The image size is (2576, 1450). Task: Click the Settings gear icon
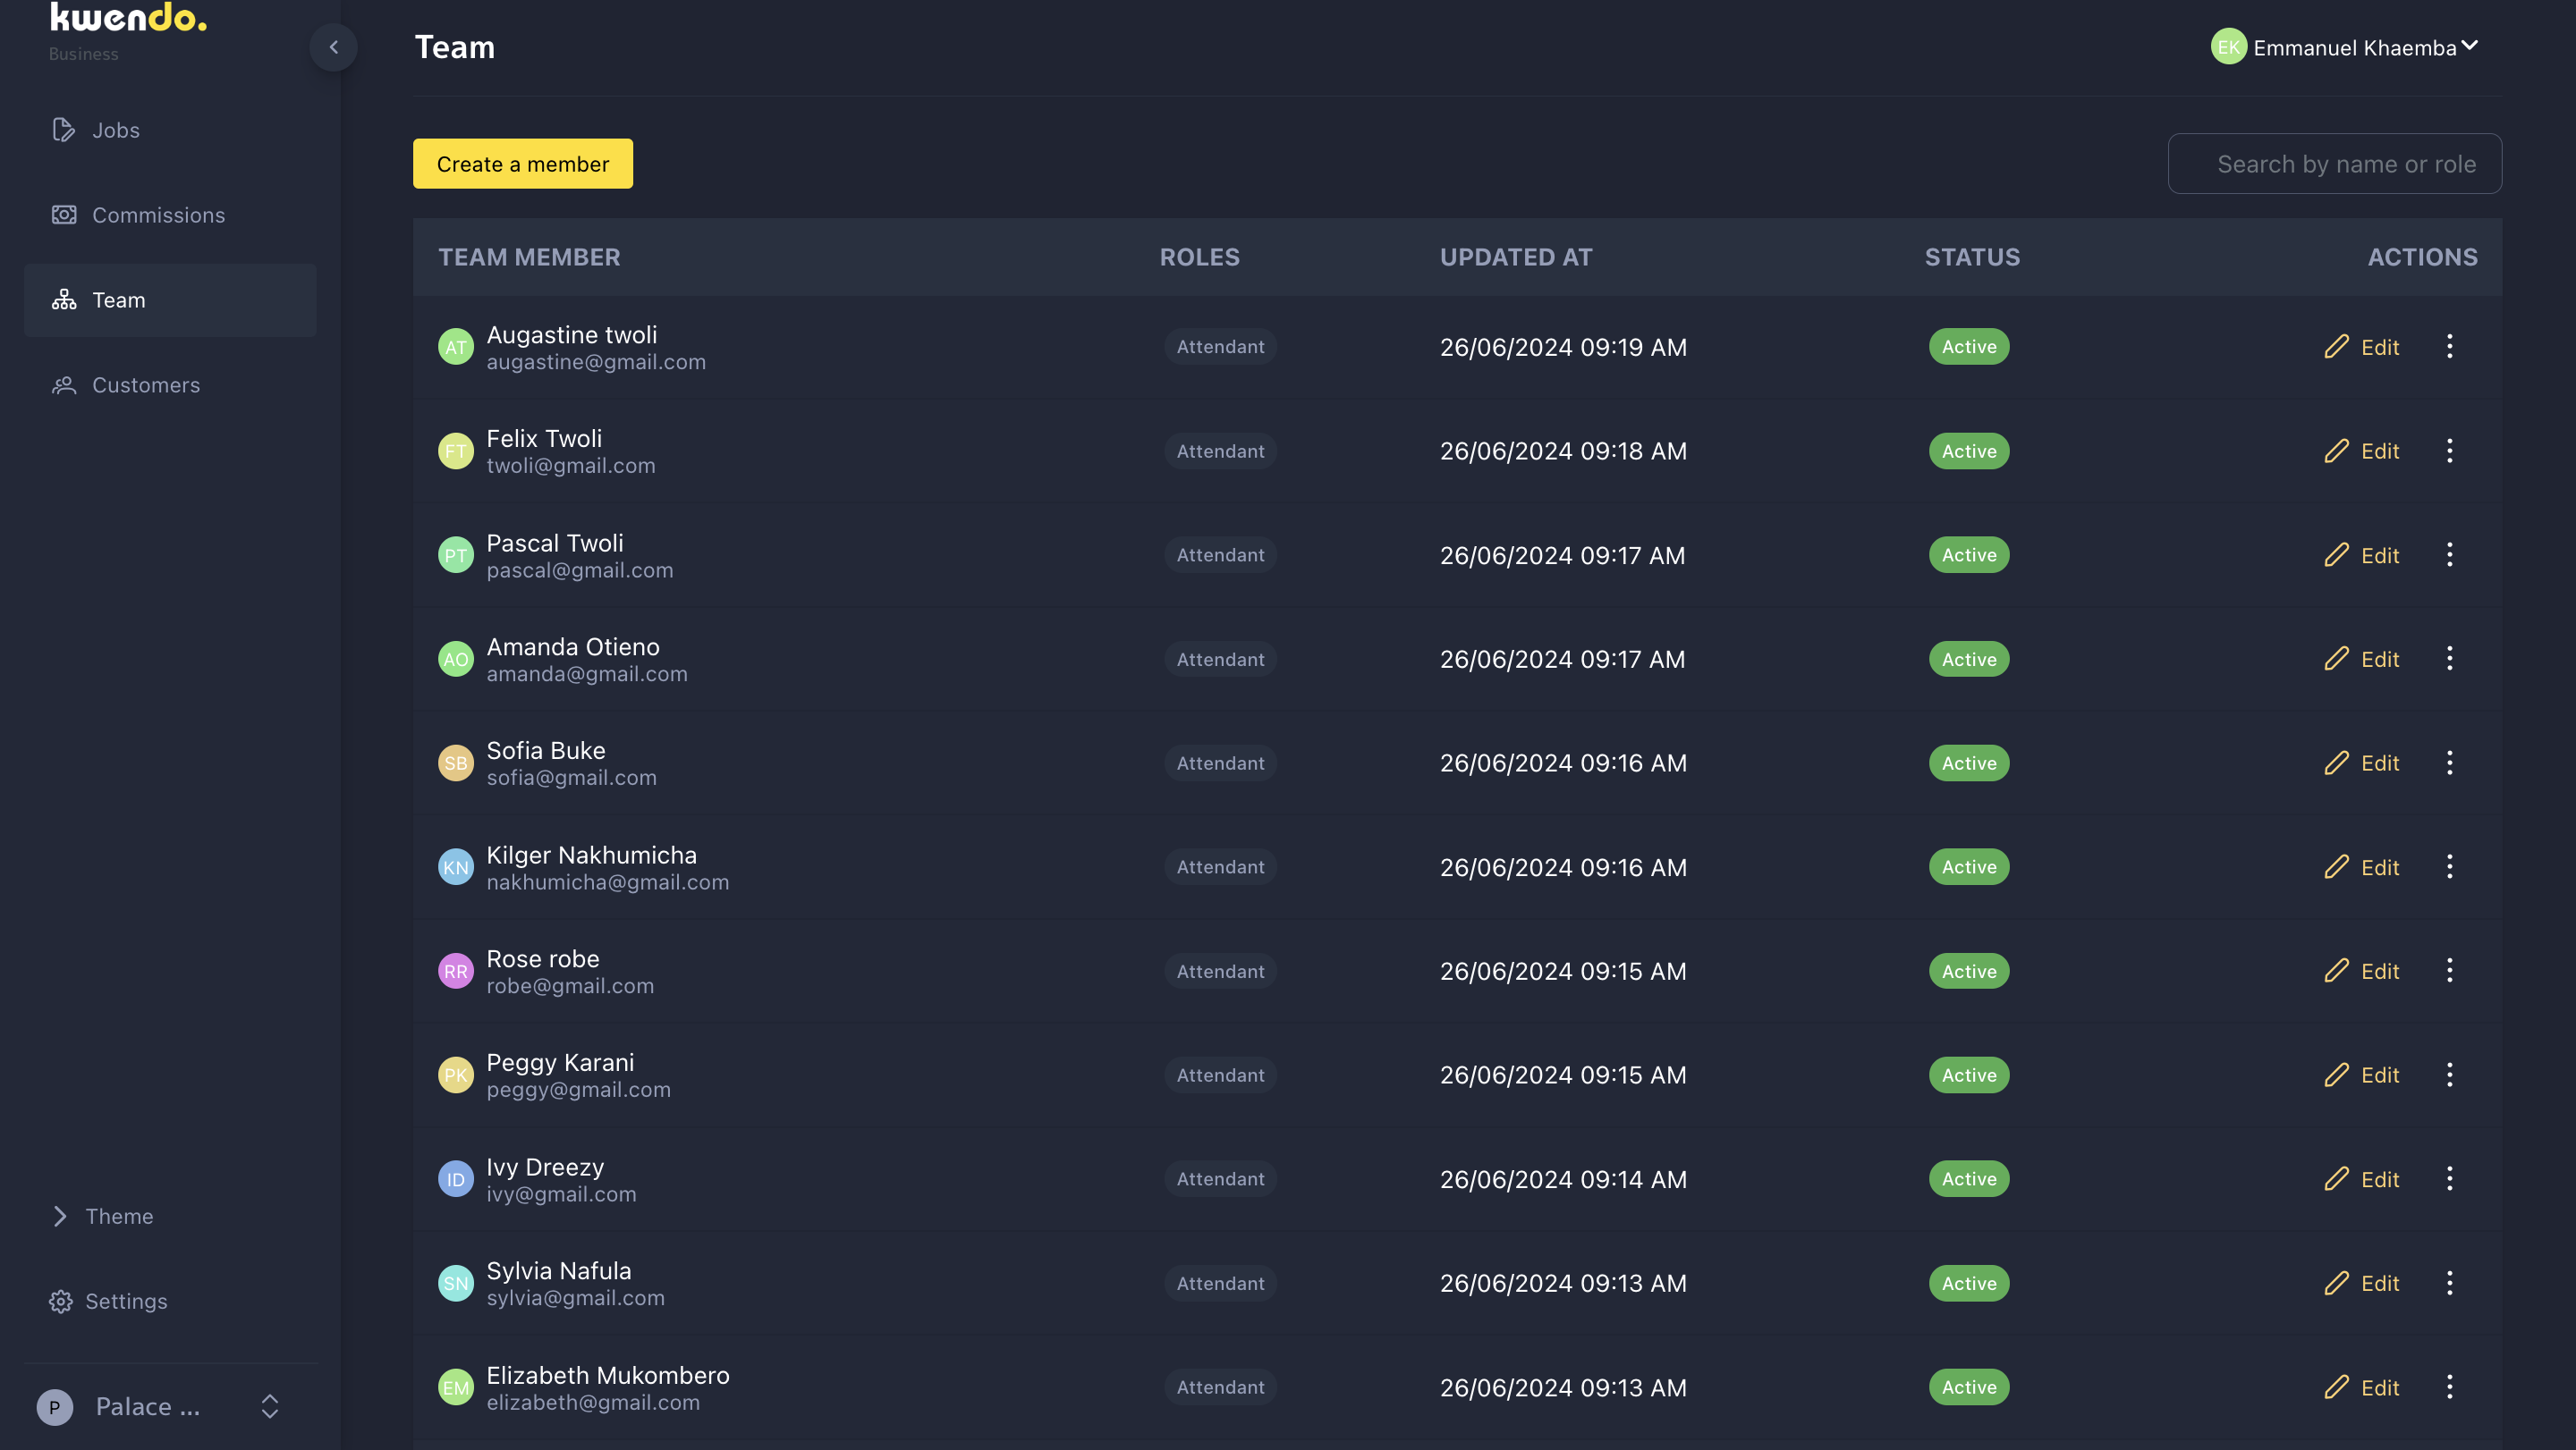pyautogui.click(x=60, y=1301)
